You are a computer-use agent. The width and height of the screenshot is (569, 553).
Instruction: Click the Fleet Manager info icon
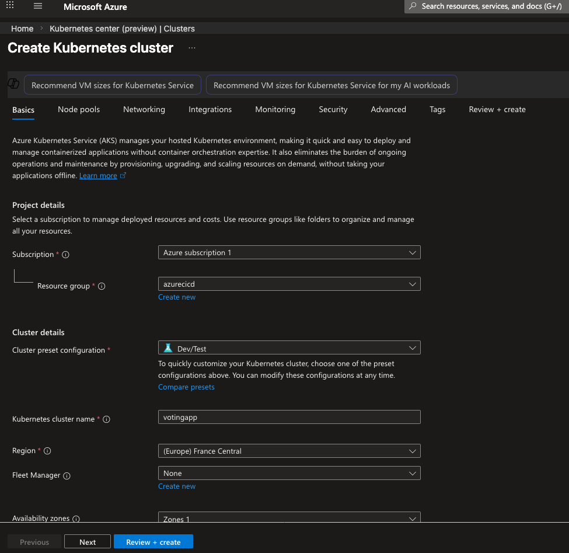click(67, 476)
